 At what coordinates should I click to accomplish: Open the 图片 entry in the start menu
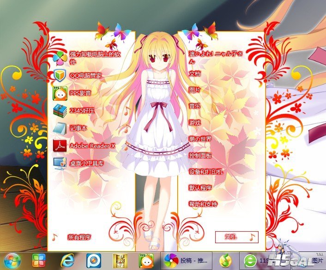(x=195, y=90)
